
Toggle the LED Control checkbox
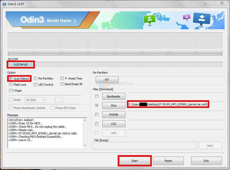[x=35, y=84]
